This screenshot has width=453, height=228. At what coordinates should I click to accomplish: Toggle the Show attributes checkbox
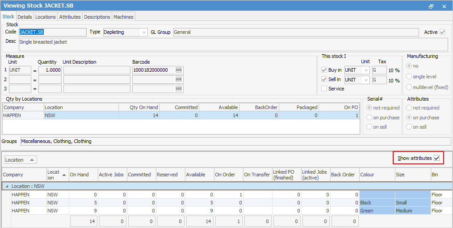coord(436,158)
